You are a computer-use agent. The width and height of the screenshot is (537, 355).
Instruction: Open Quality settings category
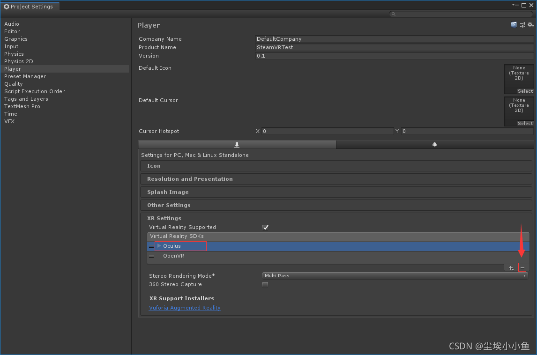tap(14, 84)
